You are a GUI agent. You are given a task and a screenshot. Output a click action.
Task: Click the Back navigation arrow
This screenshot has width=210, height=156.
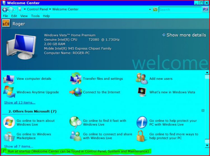point(5,10)
